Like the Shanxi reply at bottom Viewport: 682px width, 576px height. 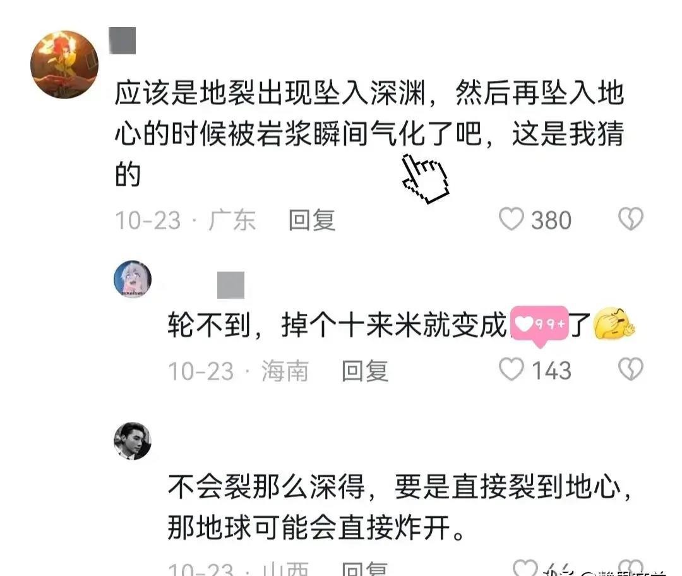[x=525, y=568]
